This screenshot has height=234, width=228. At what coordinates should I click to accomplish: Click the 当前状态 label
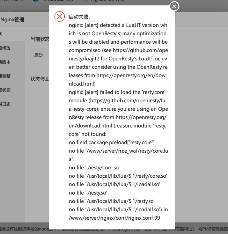click(x=40, y=39)
